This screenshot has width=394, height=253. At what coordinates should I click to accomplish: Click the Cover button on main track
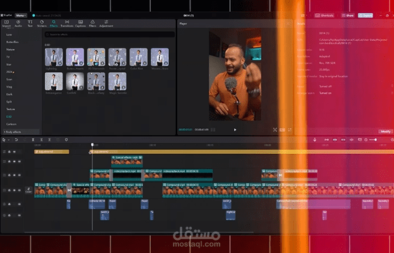tap(28, 190)
